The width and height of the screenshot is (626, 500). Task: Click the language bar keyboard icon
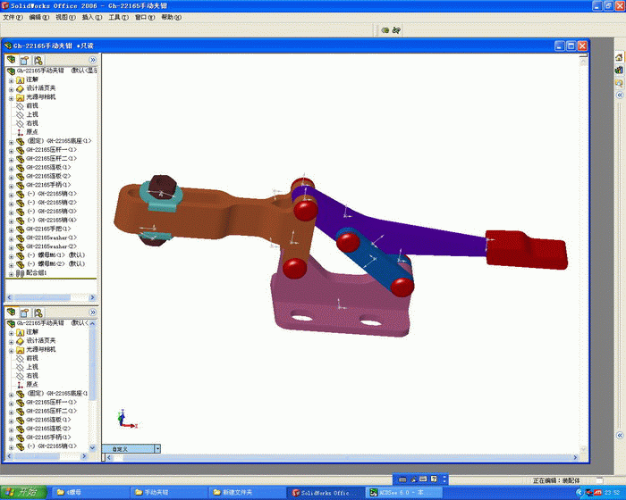tap(402, 479)
